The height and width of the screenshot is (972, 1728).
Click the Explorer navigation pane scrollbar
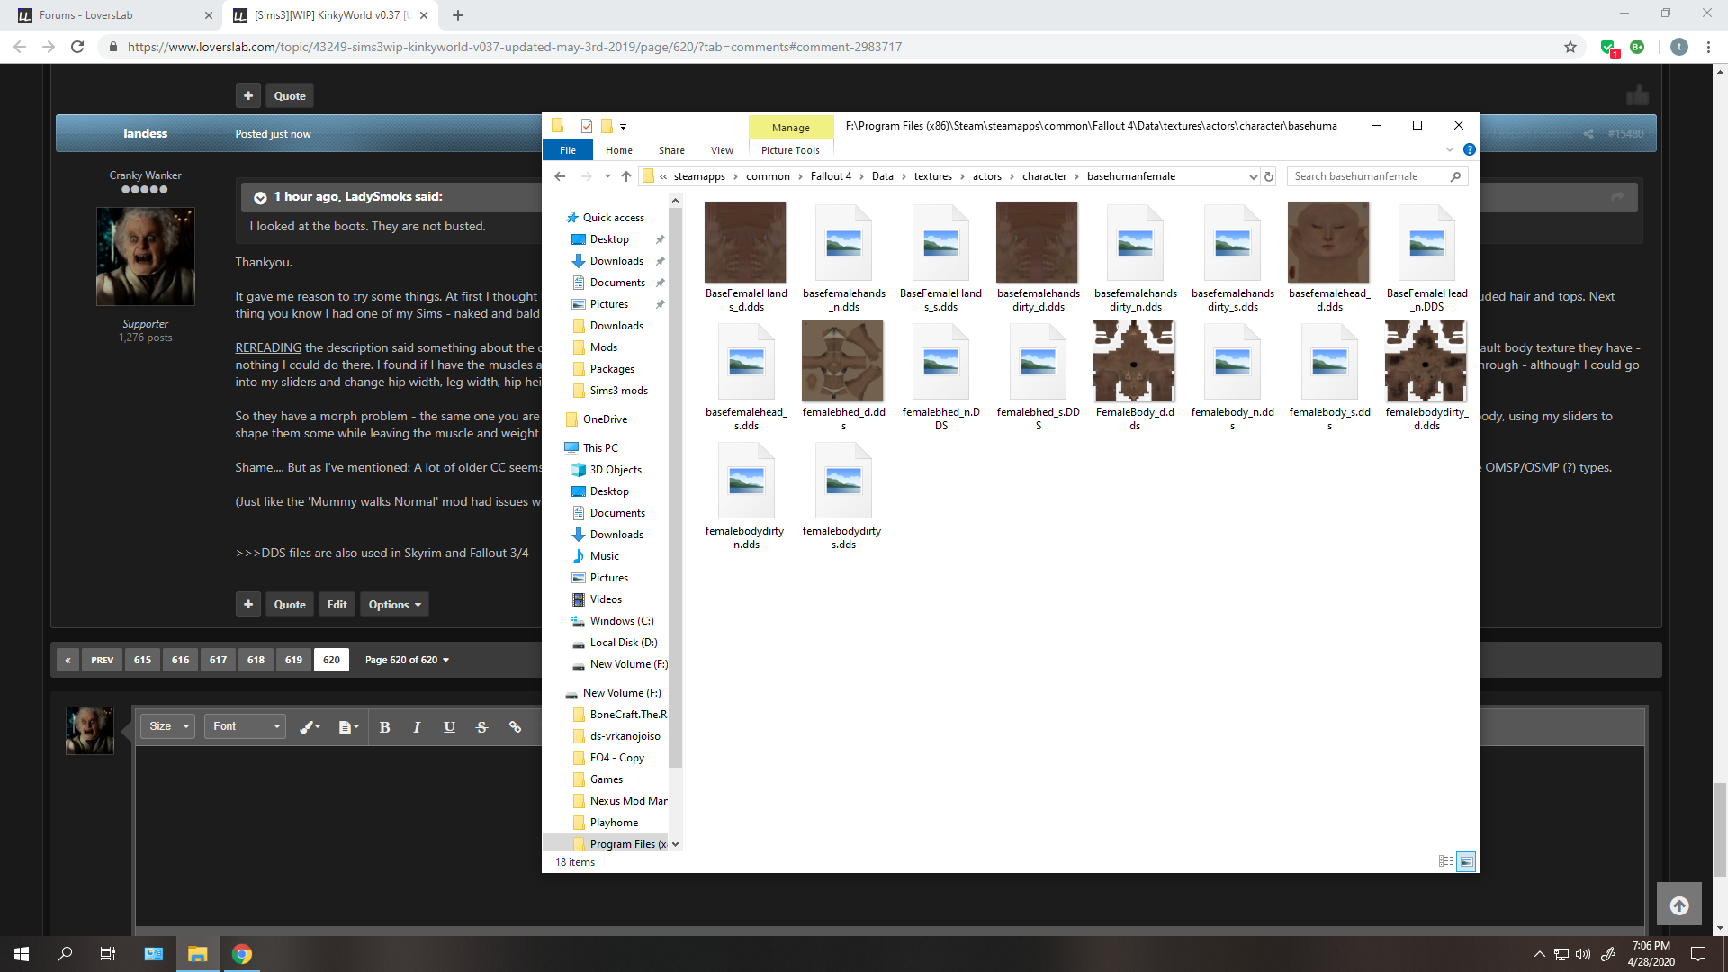click(x=676, y=486)
